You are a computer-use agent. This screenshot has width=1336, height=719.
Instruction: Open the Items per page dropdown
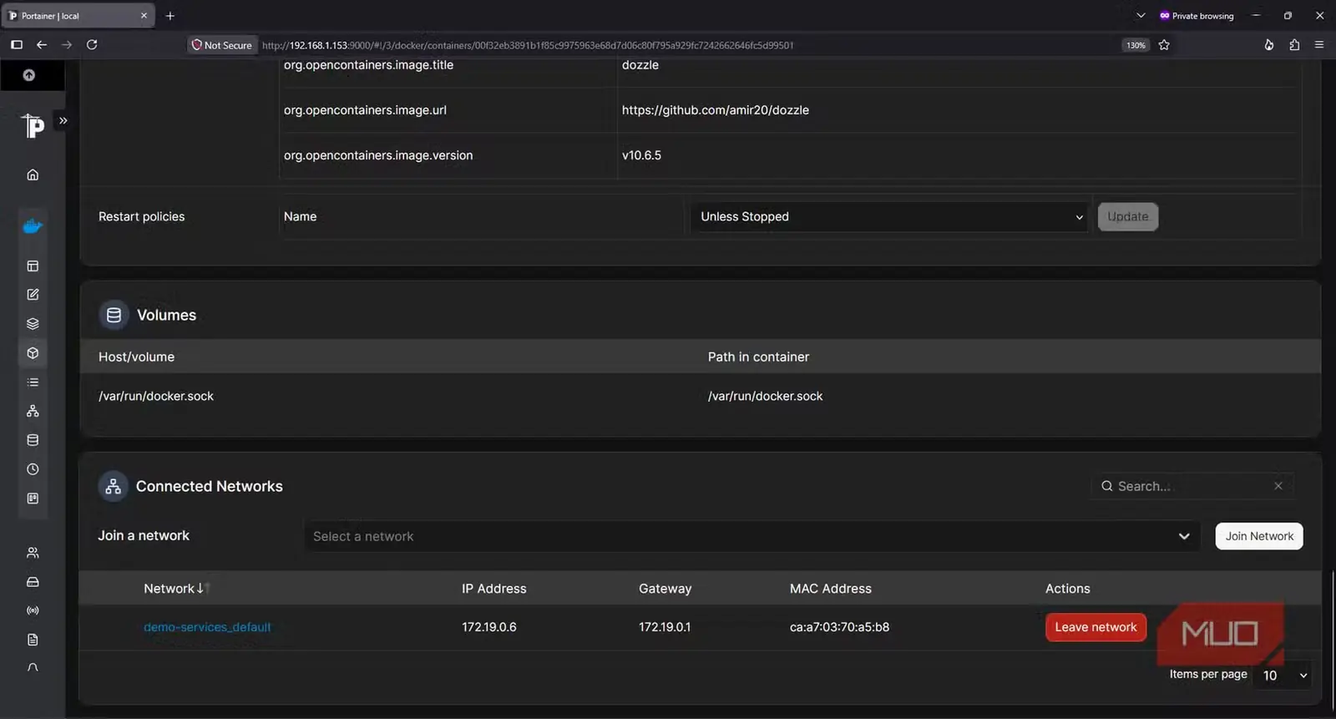pos(1284,675)
